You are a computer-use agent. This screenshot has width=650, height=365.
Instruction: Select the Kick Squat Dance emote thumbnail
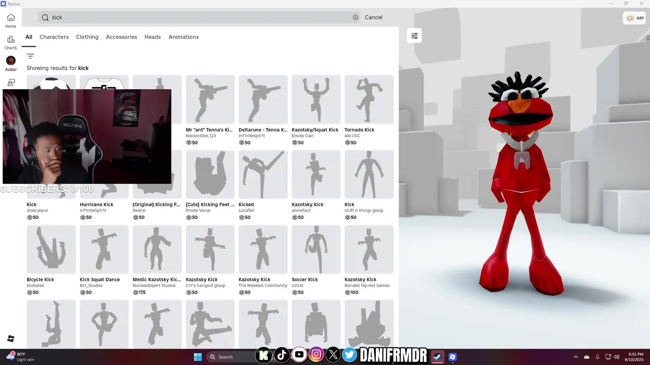coord(104,249)
